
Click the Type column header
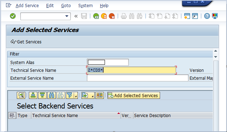24,116
